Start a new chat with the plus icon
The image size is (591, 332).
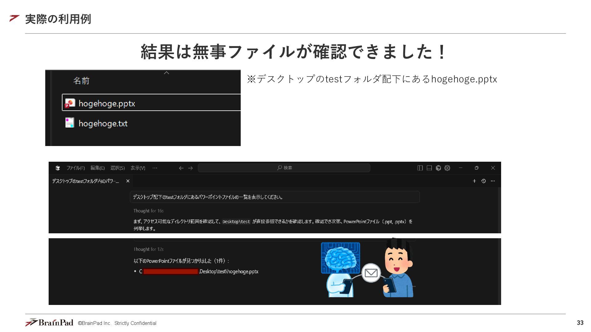pyautogui.click(x=474, y=181)
